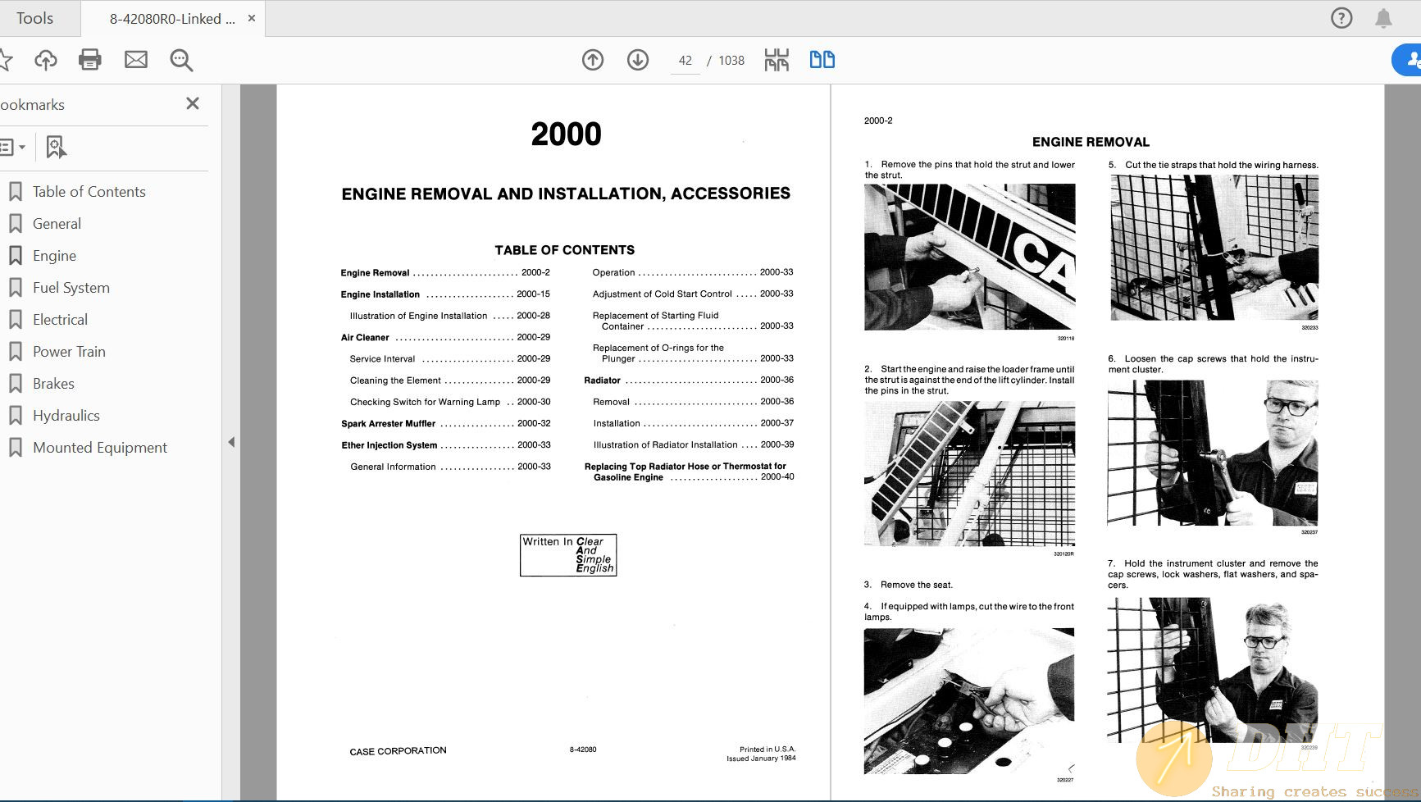Collapse the bookmarks panel with side chevron
This screenshot has height=802, width=1421.
point(232,441)
